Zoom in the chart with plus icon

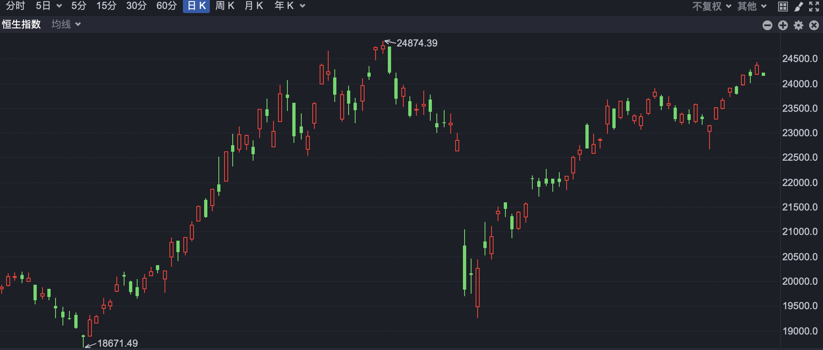pos(783,25)
